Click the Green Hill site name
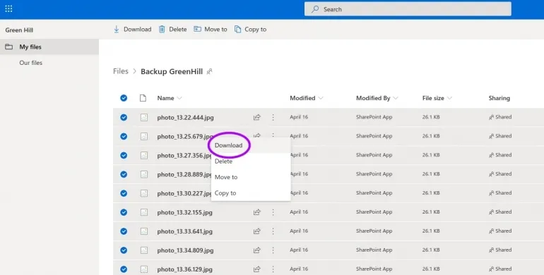The width and height of the screenshot is (544, 275). pos(19,30)
